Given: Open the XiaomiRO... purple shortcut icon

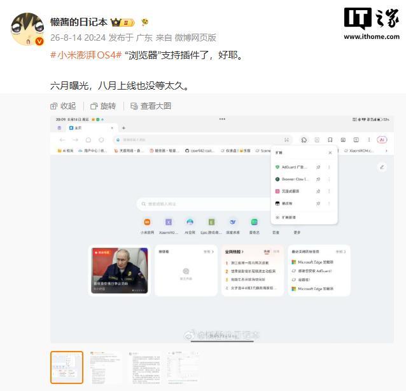Looking at the screenshot, I should pyautogui.click(x=169, y=222).
